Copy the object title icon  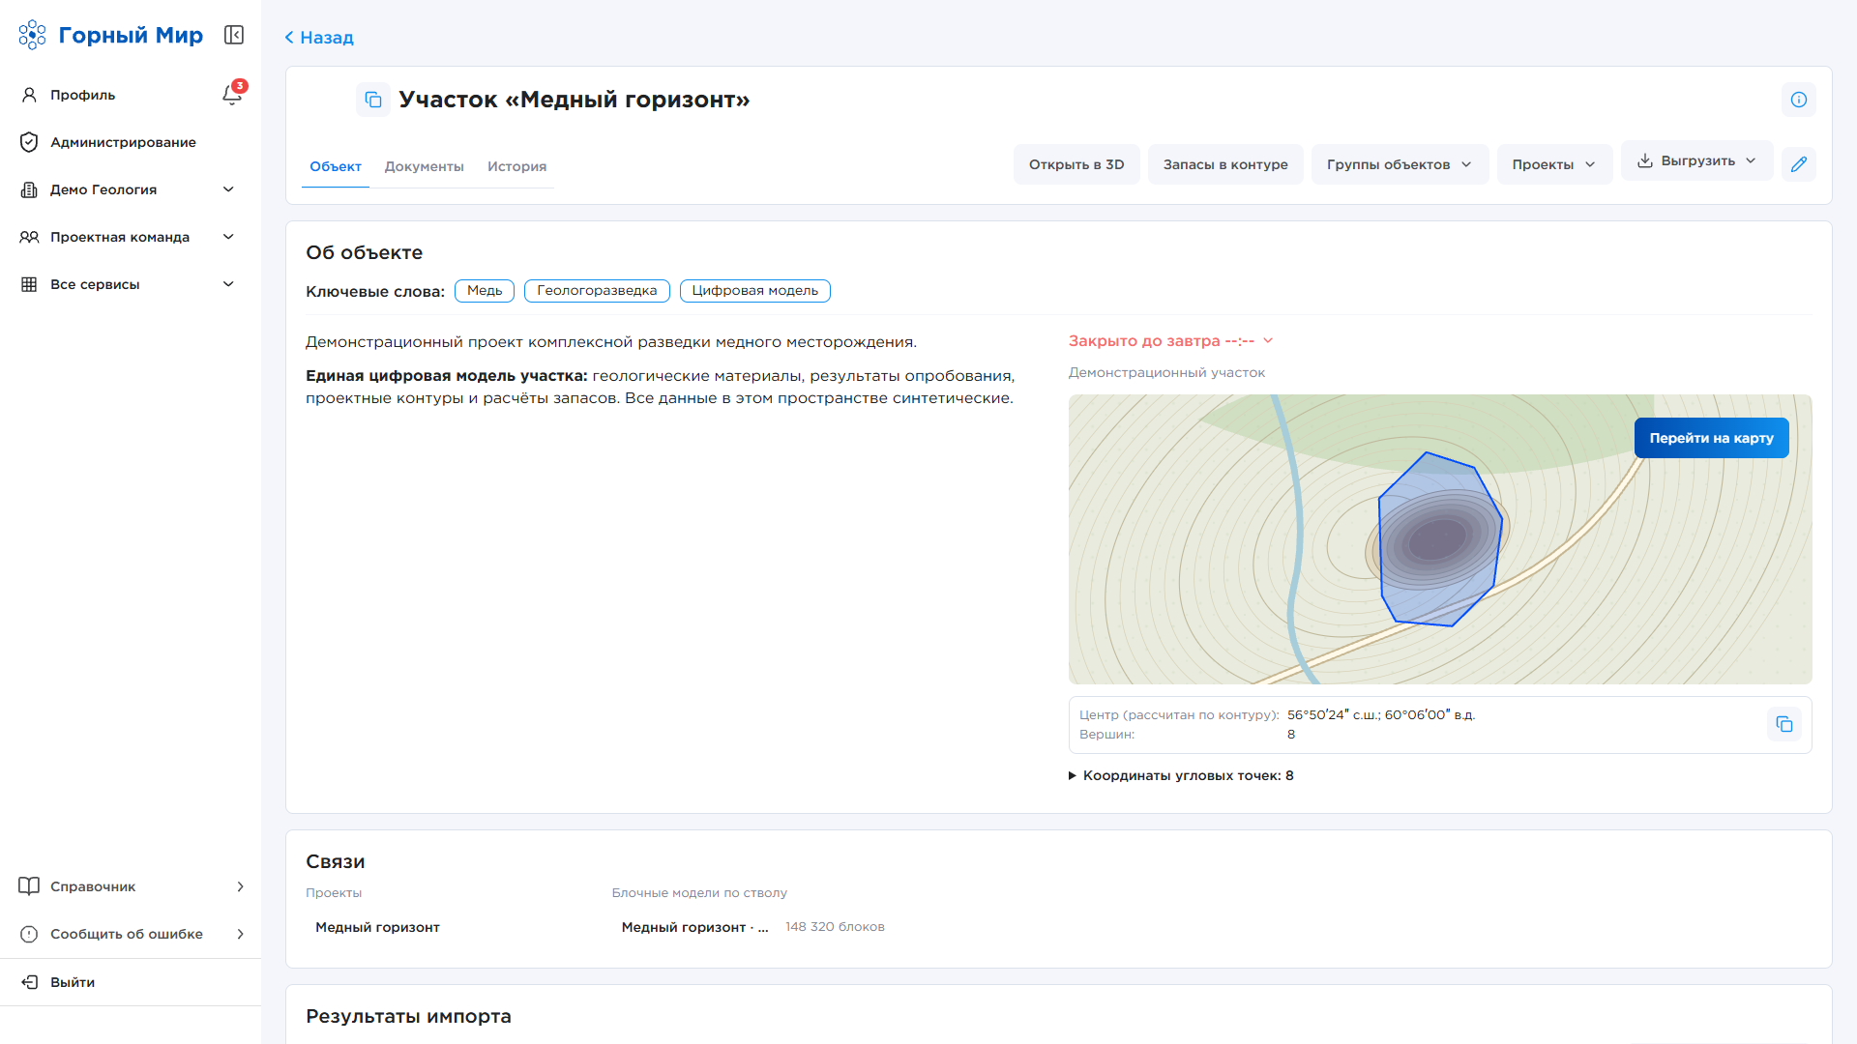coord(373,100)
